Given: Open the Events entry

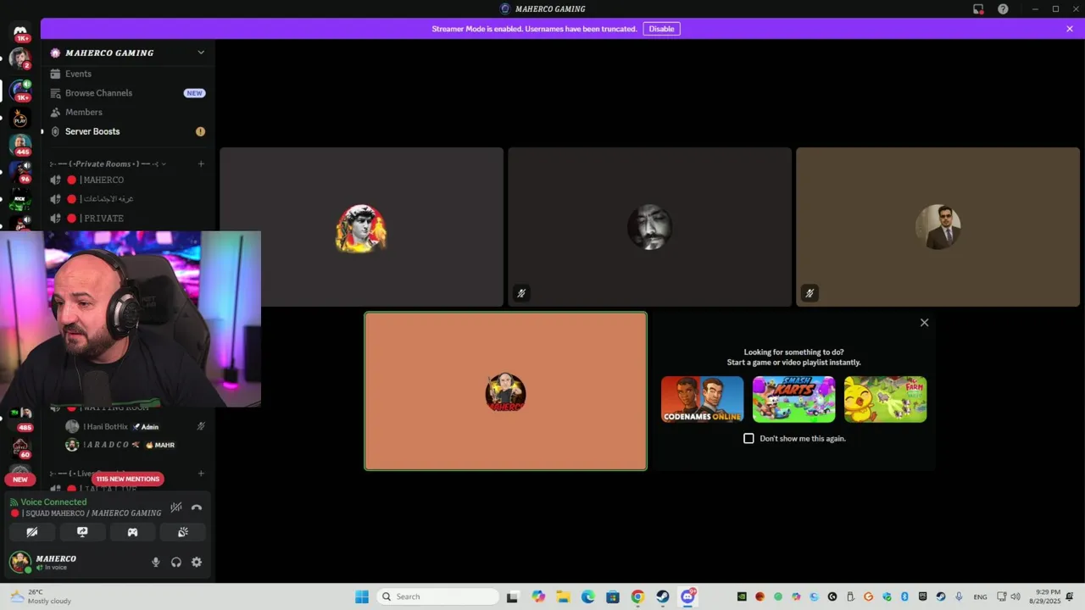Looking at the screenshot, I should coord(127,74).
